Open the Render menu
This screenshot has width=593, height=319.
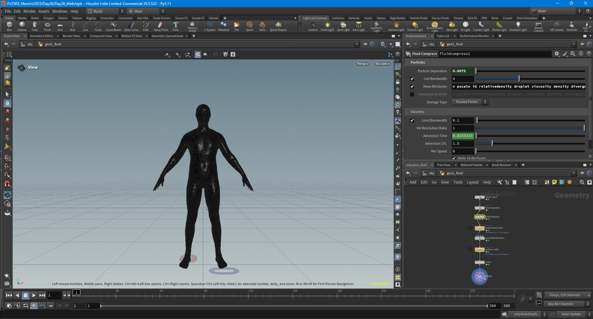point(29,11)
